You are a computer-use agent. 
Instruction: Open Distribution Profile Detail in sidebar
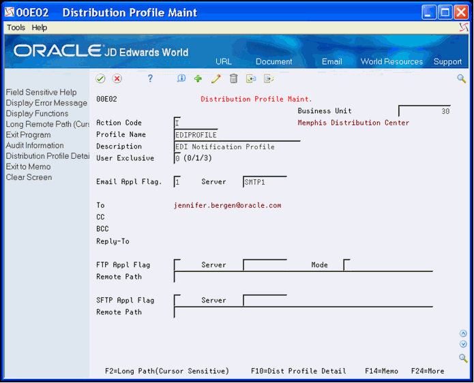[x=48, y=156]
